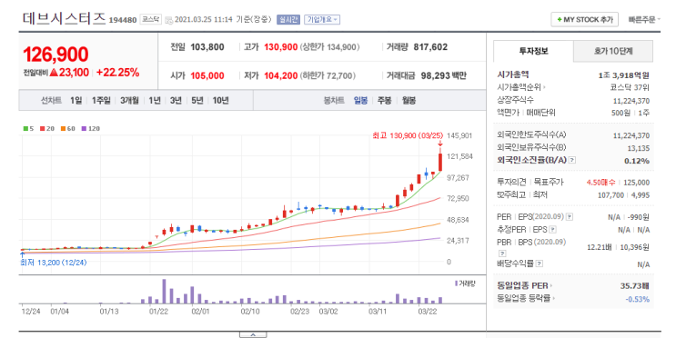Click the PBR value 12.21배
Image resolution: width=676 pixels, height=338 pixels.
[x=600, y=247]
